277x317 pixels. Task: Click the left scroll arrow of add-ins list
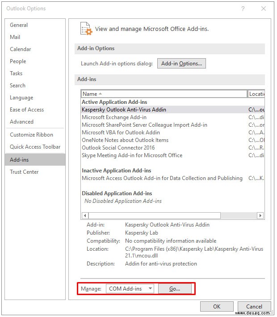pos(85,216)
